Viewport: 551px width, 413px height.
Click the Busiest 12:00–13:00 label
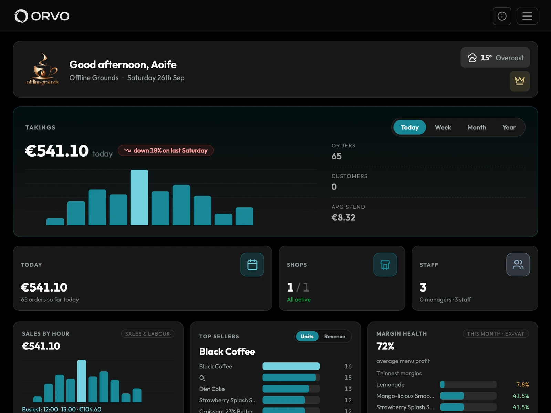click(62, 409)
